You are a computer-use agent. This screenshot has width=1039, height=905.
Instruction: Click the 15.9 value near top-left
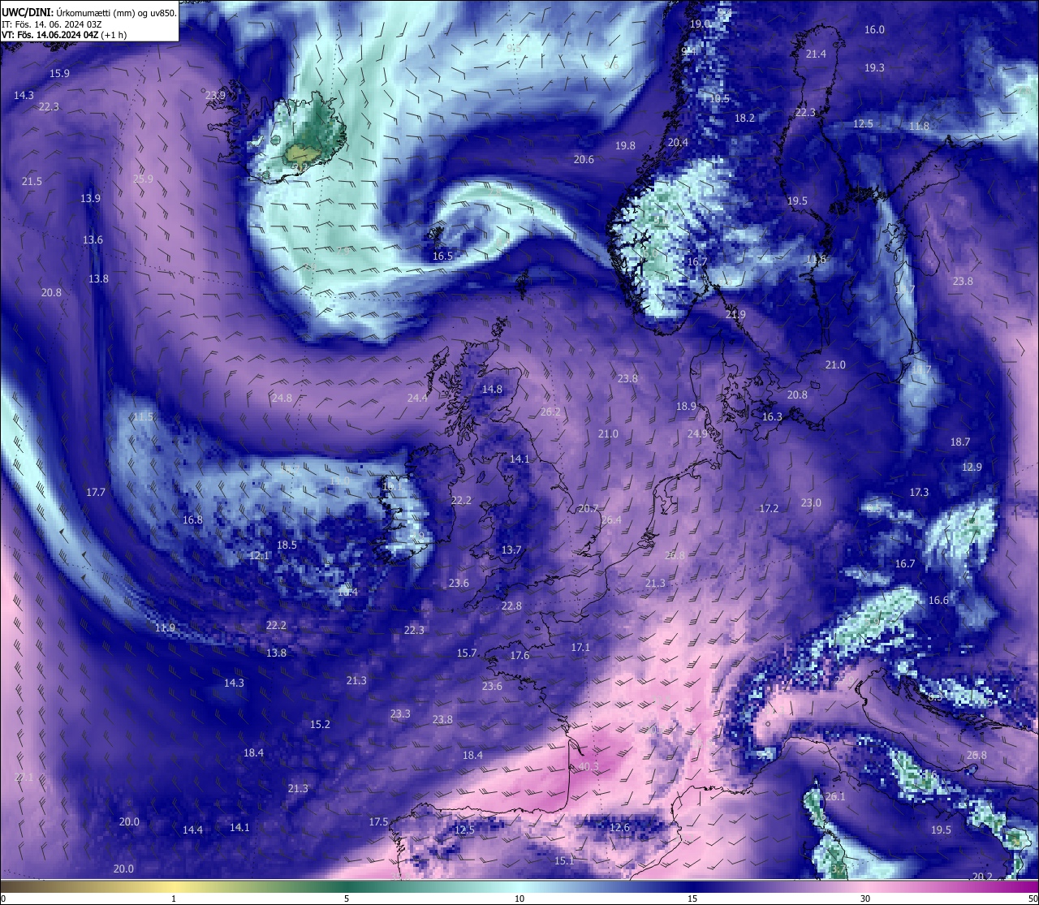(59, 73)
